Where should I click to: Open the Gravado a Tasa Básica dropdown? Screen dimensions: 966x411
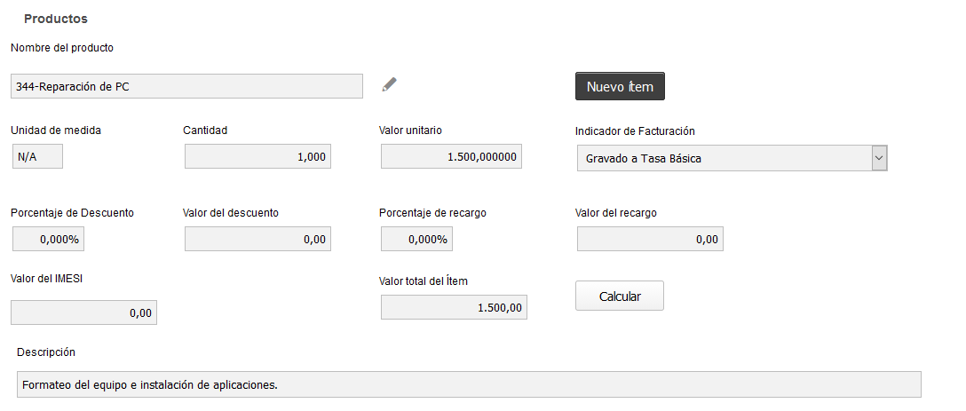pos(732,158)
